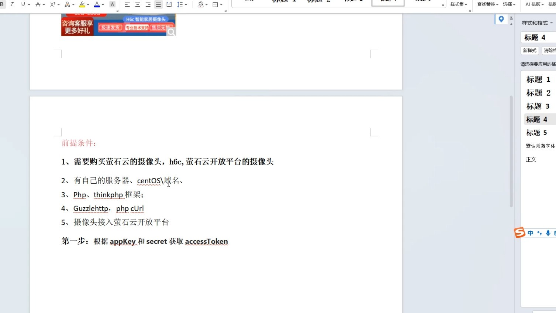Click document vertical scrollbar
This screenshot has height=313, width=556.
tap(511, 152)
